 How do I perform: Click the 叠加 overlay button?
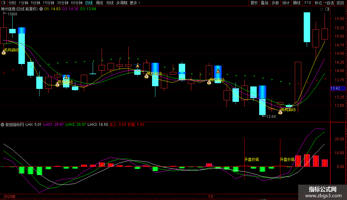(x=265, y=3)
